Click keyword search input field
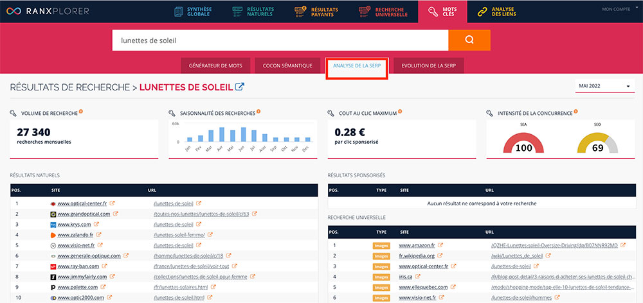The image size is (643, 303). click(x=280, y=40)
